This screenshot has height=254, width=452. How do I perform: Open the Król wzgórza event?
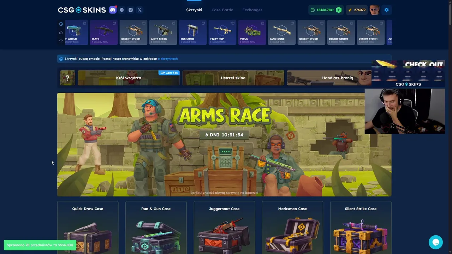(129, 78)
